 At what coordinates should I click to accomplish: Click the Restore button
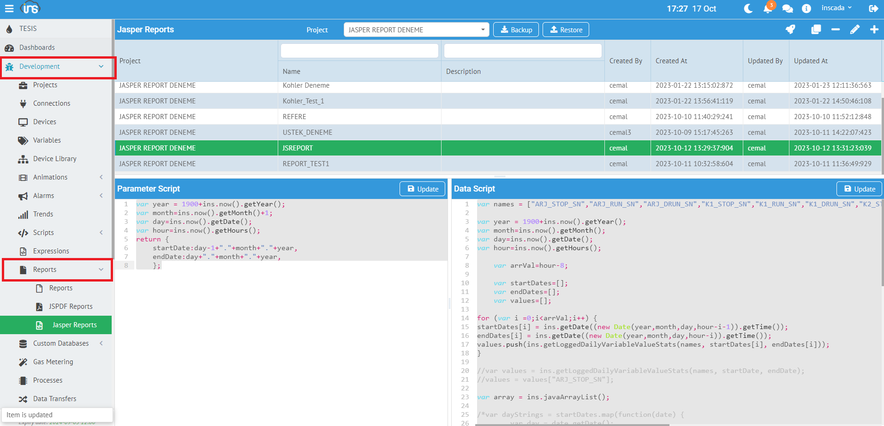(x=566, y=30)
